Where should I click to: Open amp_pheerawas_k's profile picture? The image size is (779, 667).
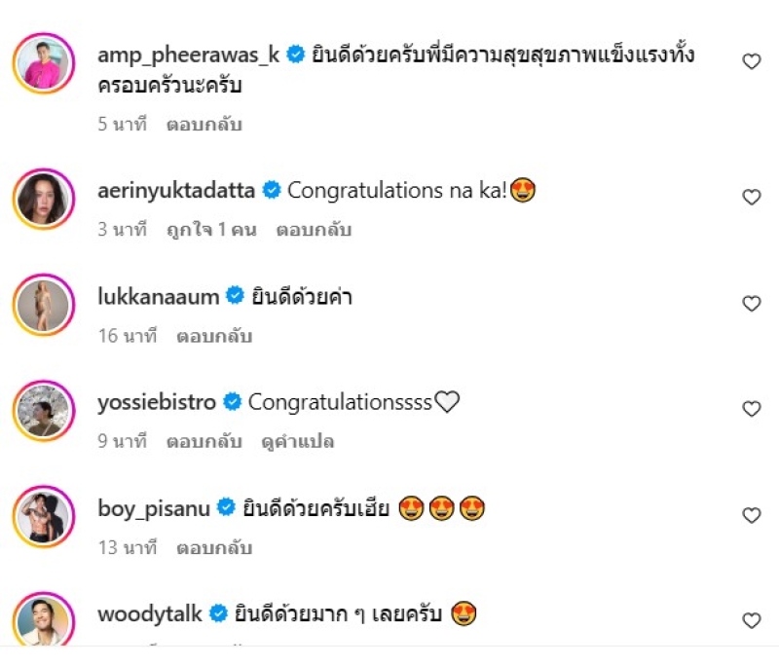point(44,63)
